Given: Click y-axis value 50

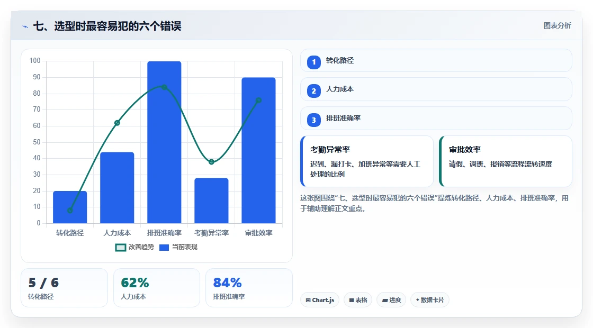Looking at the screenshot, I should point(37,142).
